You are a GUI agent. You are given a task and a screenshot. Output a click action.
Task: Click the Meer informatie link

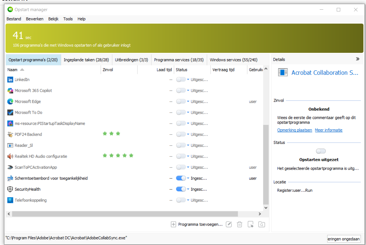329,130
